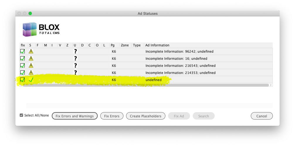Click the warning icon for ad 216543
Viewport: 295px width, 146px height.
pyautogui.click(x=31, y=66)
